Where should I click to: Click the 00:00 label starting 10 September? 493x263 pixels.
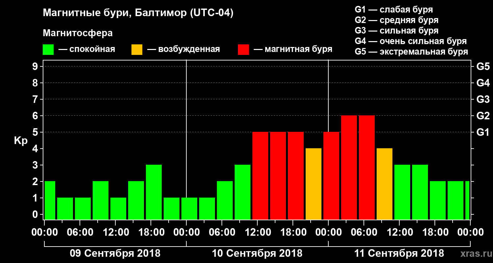click(186, 232)
